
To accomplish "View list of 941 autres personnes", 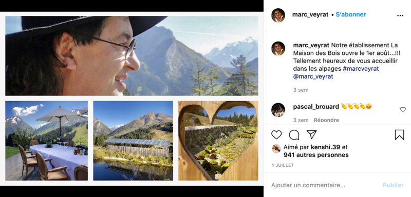I will (x=316, y=155).
